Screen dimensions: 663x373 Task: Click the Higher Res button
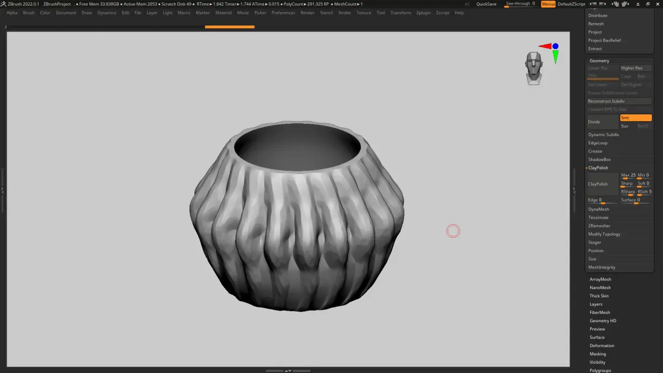pos(636,68)
